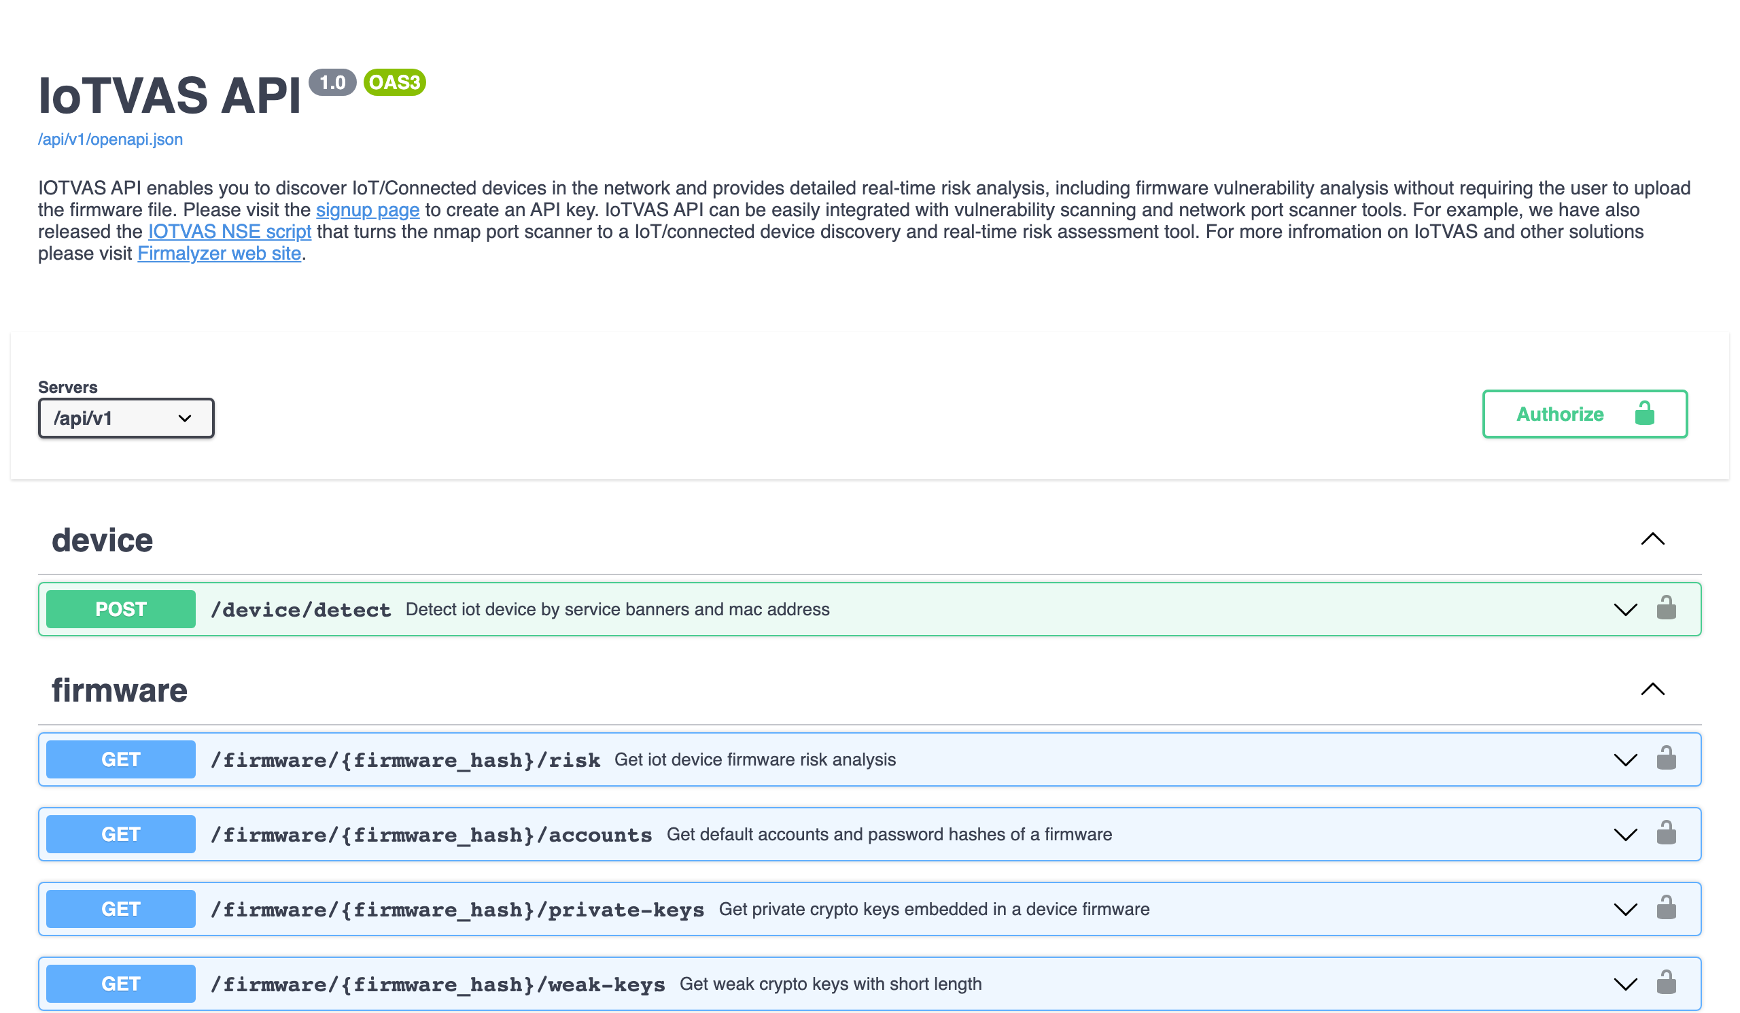
Task: Click GET badge for firmware accounts
Action: pos(121,834)
